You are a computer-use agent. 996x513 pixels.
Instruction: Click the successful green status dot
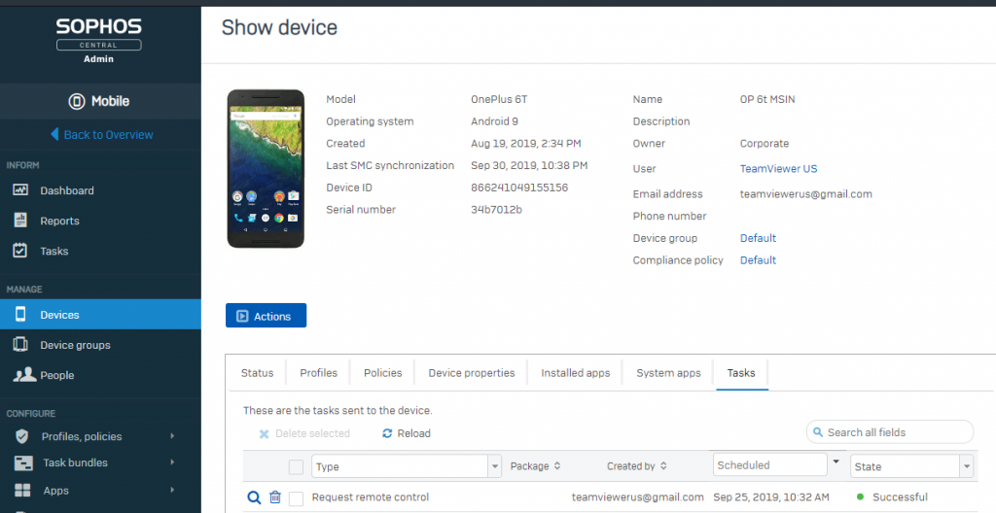pyautogui.click(x=860, y=497)
